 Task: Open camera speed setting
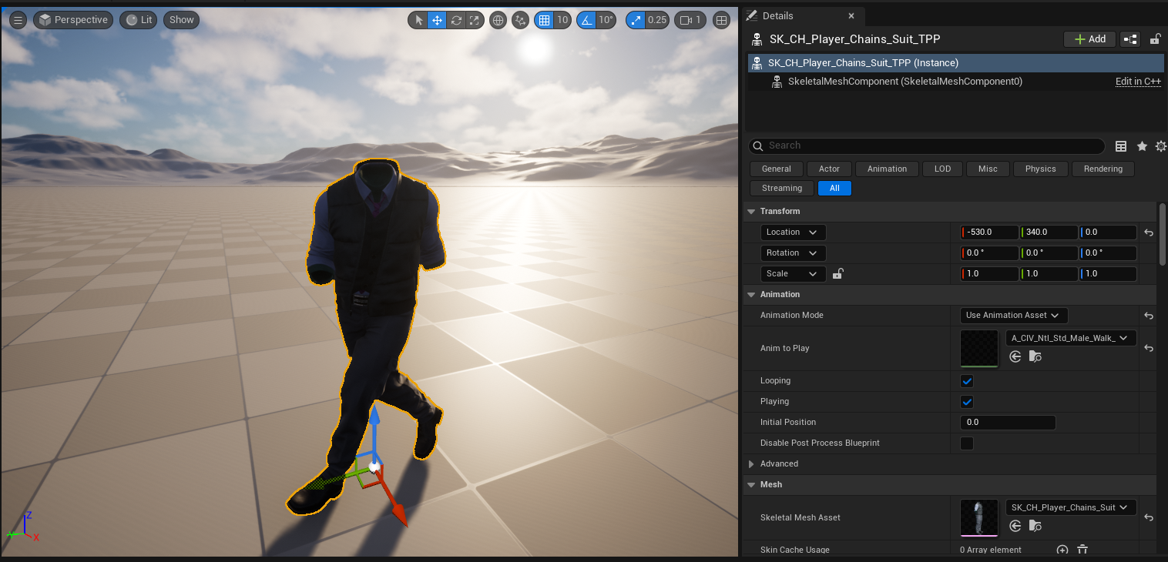click(x=690, y=20)
